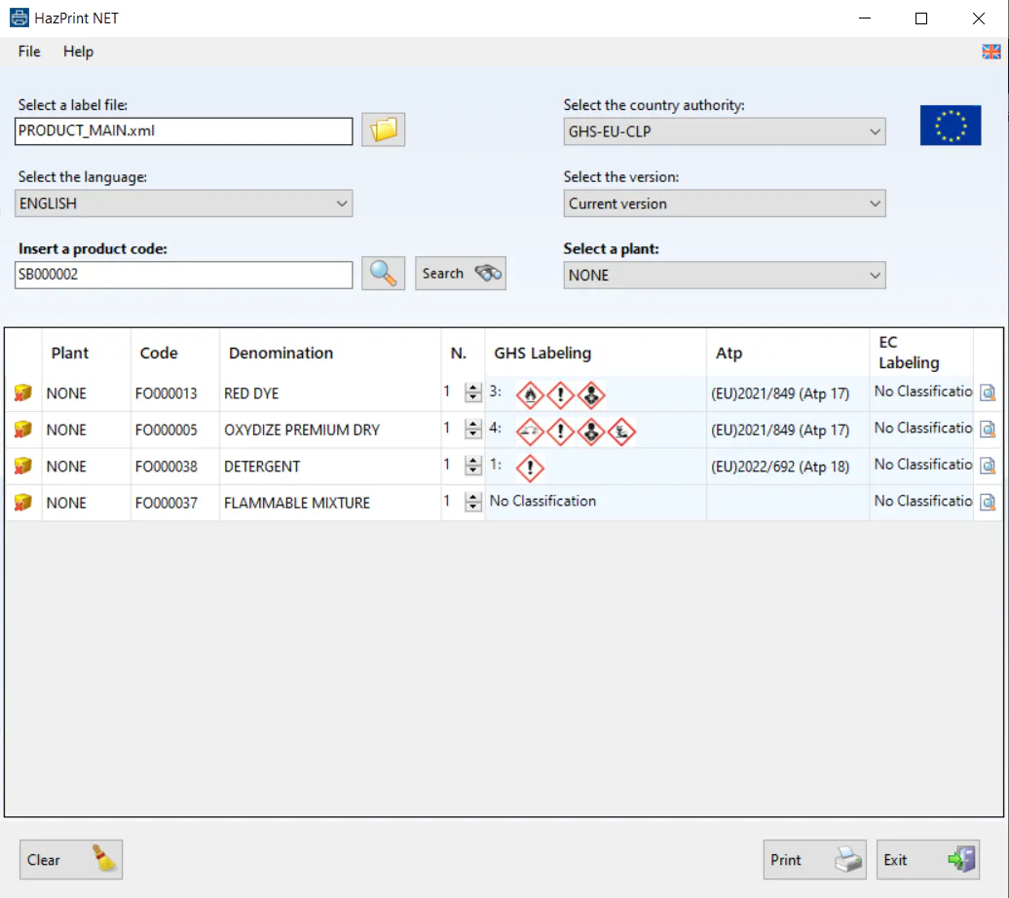Click Atp cell for RED DYE row
This screenshot has height=898, width=1009.
tap(788, 393)
